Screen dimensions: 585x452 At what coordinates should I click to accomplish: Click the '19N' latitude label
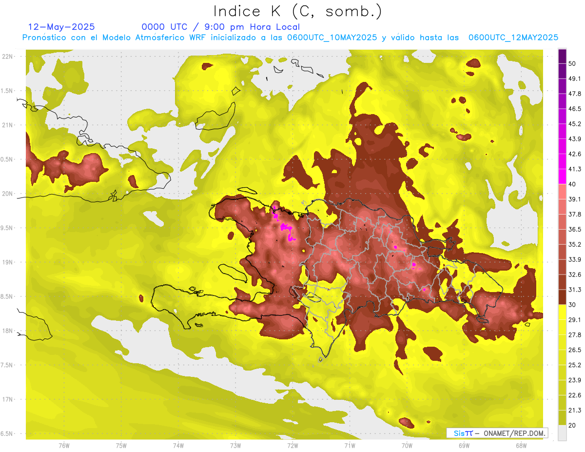click(8, 262)
